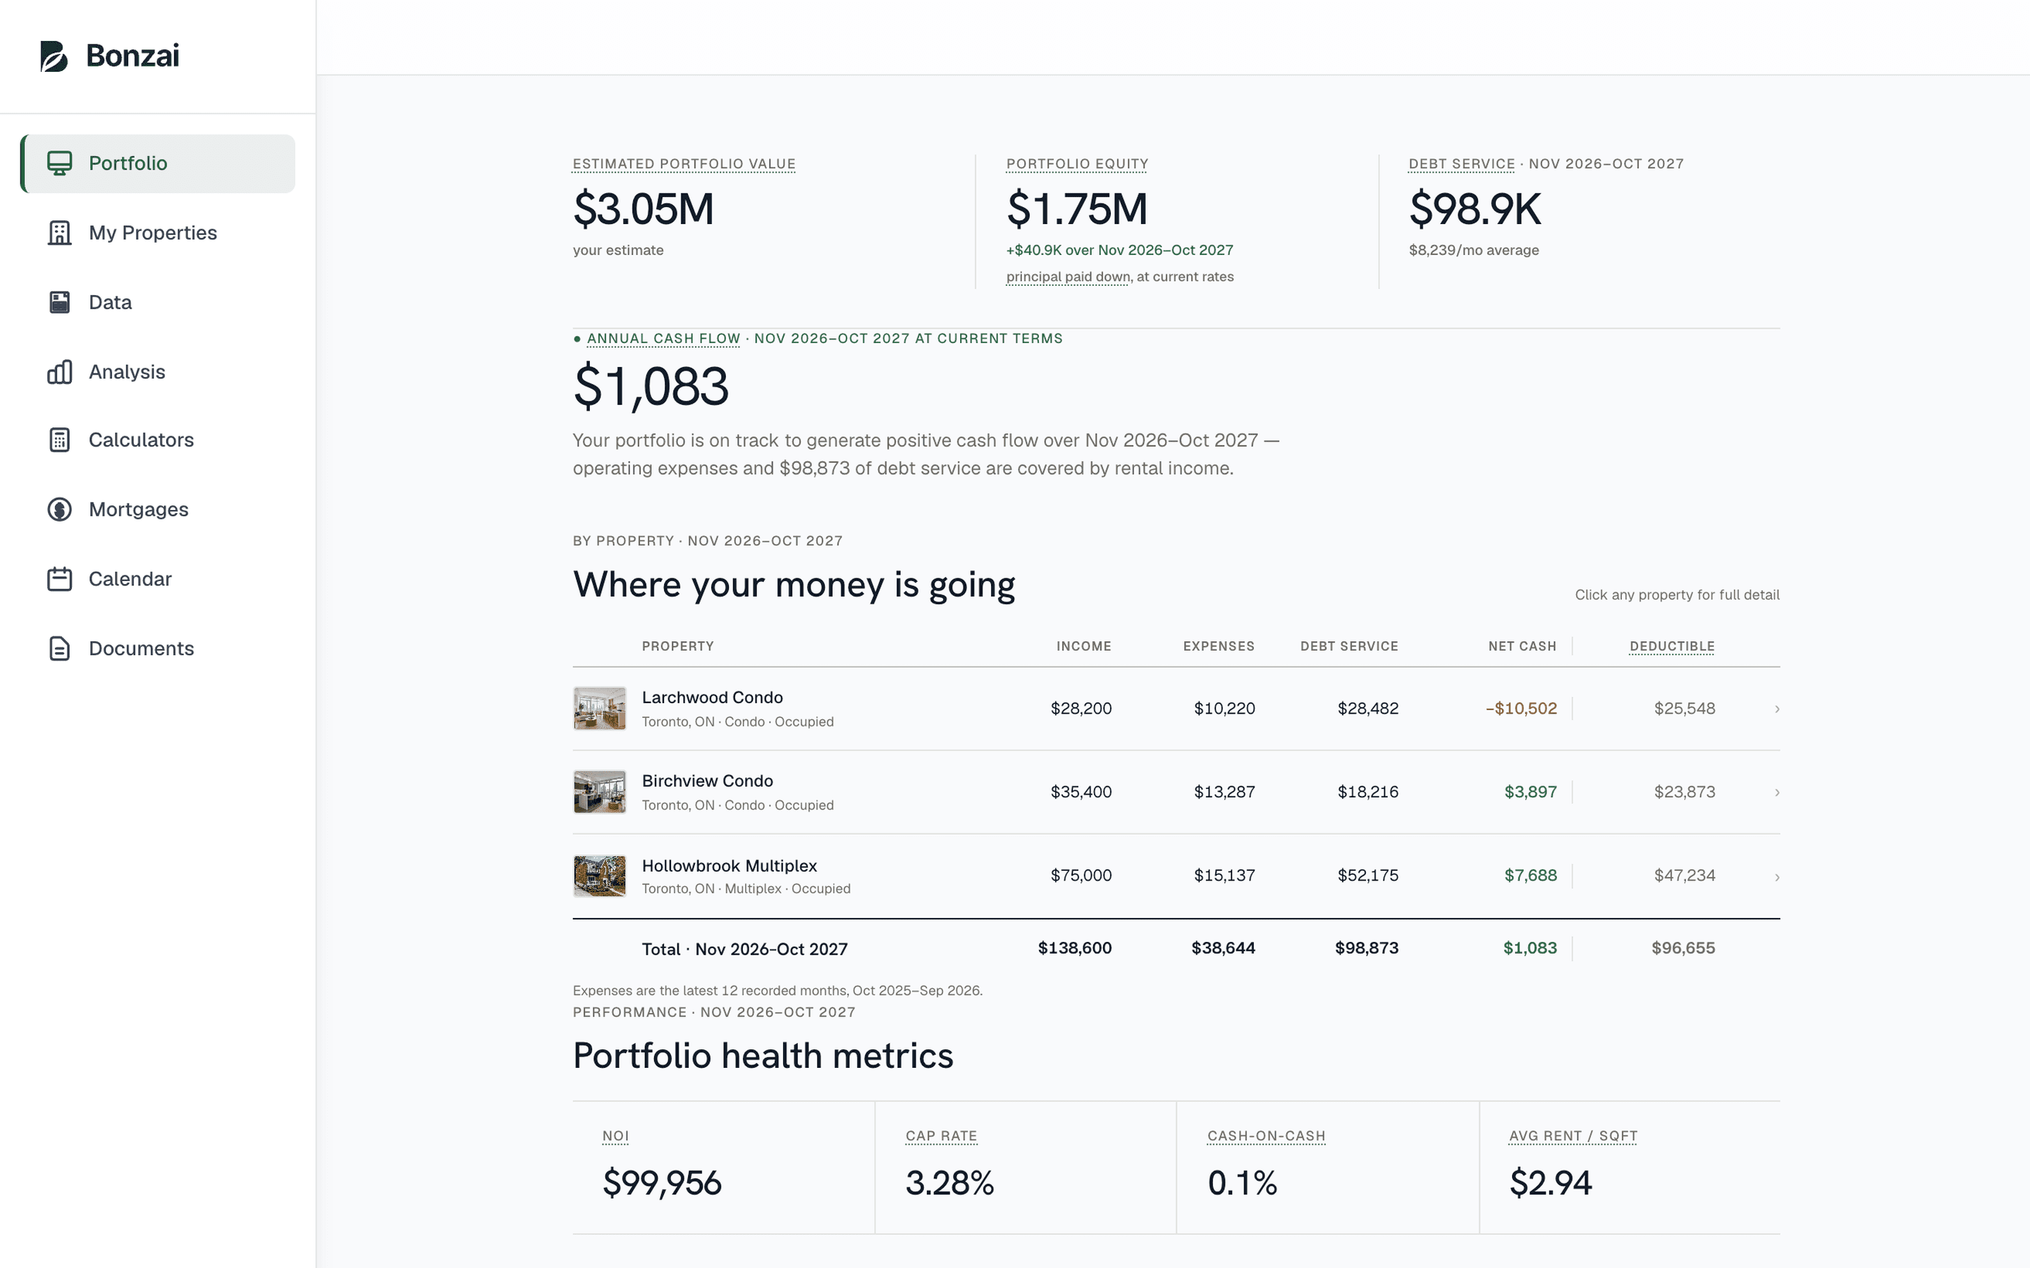This screenshot has height=1268, width=2030.
Task: Click Larchwood net cash -$10,502
Action: click(x=1521, y=709)
